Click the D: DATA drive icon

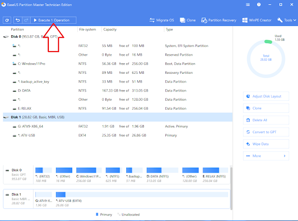click(x=14, y=91)
